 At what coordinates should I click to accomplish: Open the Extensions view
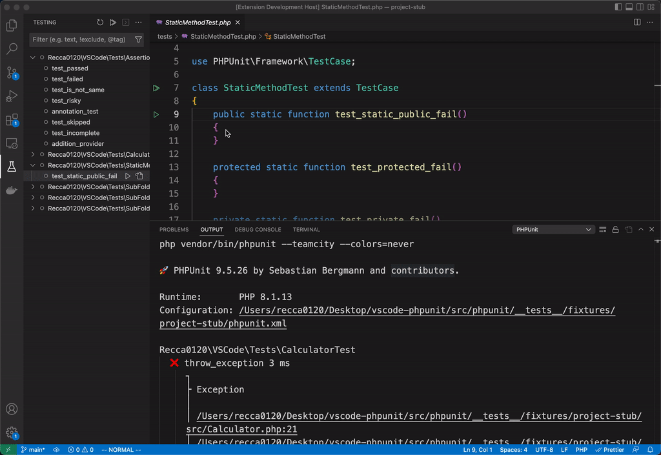(x=12, y=120)
